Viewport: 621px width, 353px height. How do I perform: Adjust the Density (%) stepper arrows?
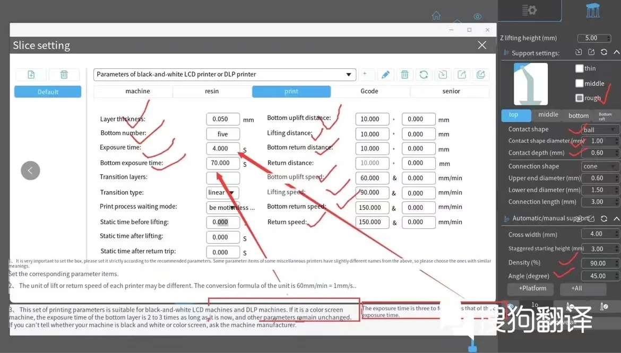pyautogui.click(x=617, y=263)
